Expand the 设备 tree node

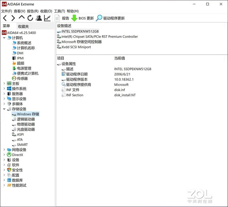[x=4, y=160]
